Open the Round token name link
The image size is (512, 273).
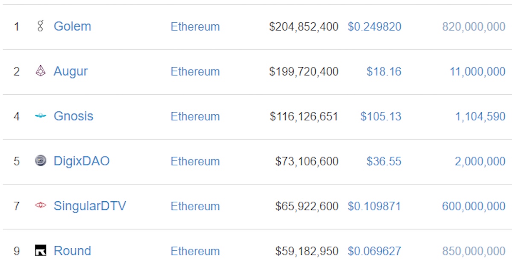72,251
